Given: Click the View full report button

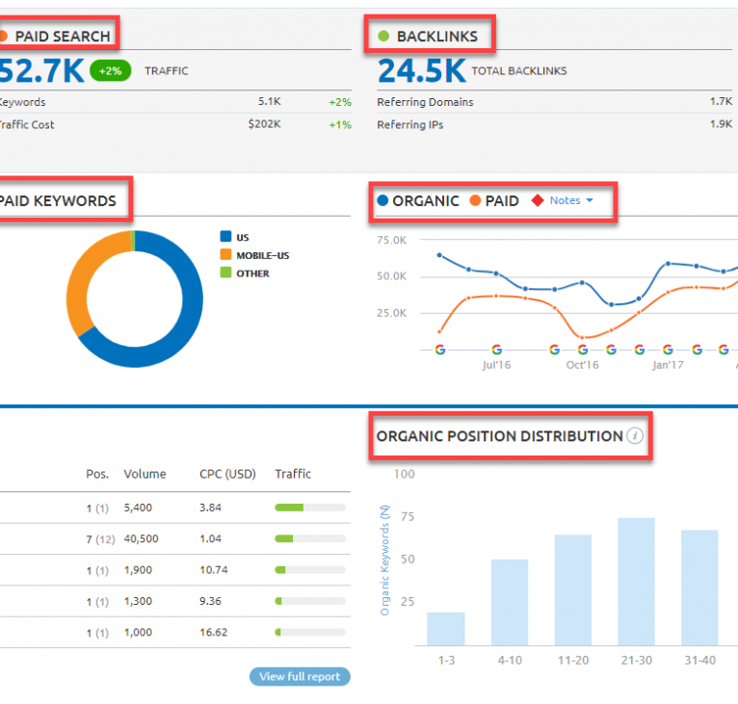Looking at the screenshot, I should tap(300, 676).
